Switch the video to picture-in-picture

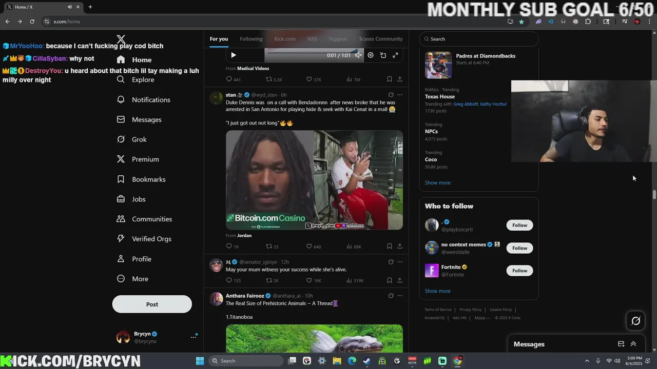[383, 55]
